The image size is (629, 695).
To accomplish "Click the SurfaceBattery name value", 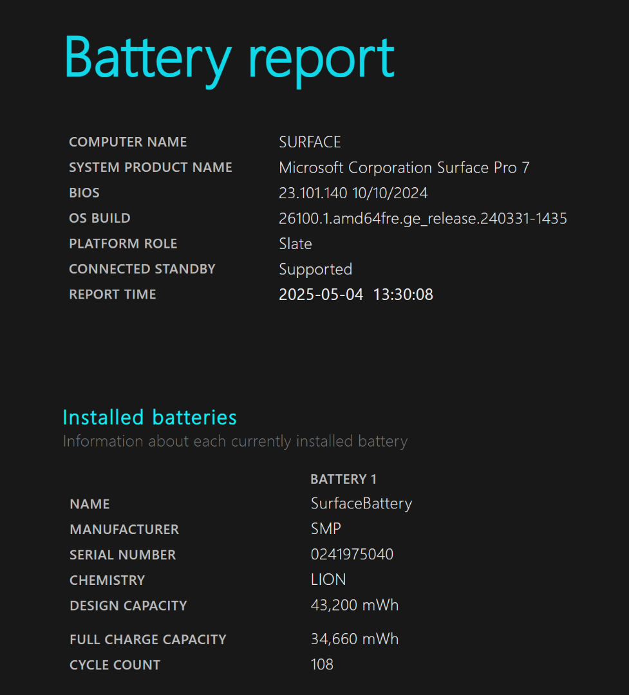I will coord(362,504).
